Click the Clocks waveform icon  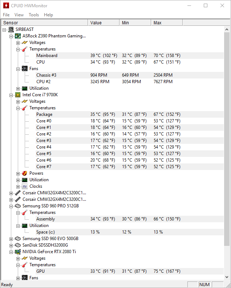point(25,186)
